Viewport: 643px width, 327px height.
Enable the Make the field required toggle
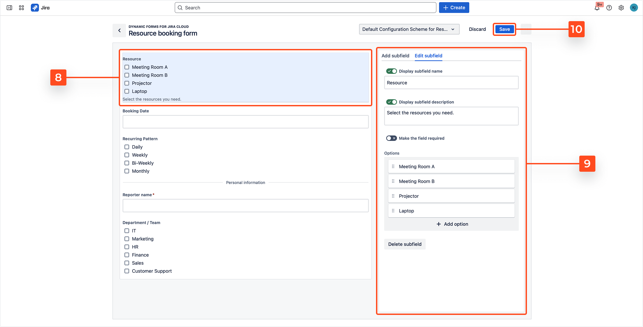pos(391,138)
